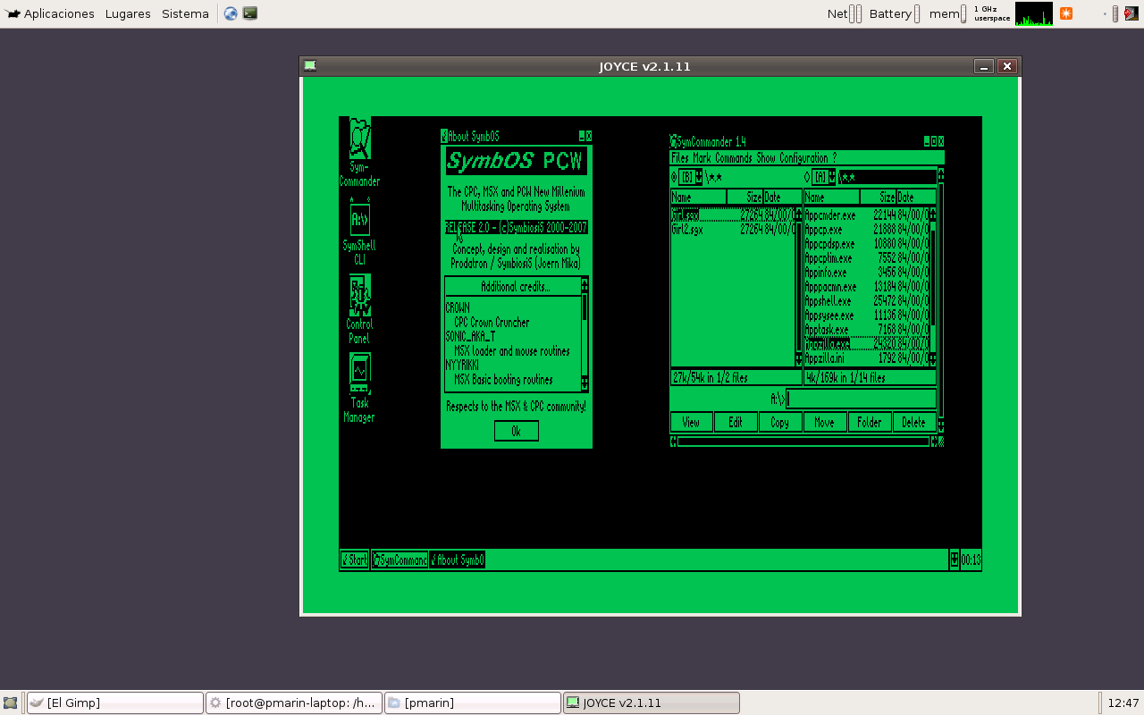Open the right pane drive [A] dropdown
1144x715 pixels.
point(831,177)
